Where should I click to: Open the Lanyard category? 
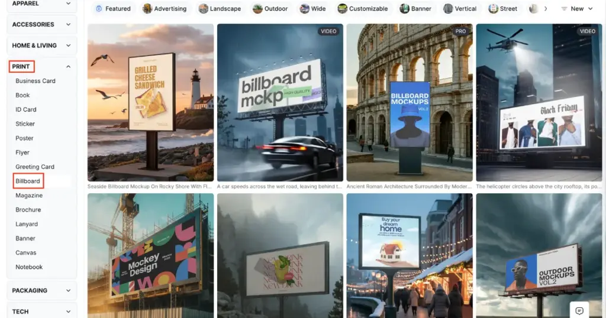(x=27, y=224)
